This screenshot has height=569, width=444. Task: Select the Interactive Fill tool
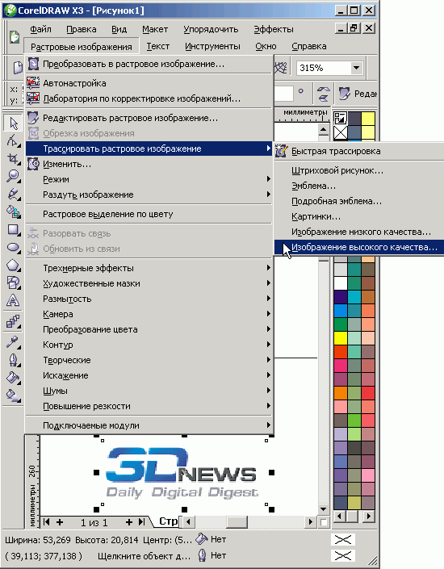[x=13, y=395]
